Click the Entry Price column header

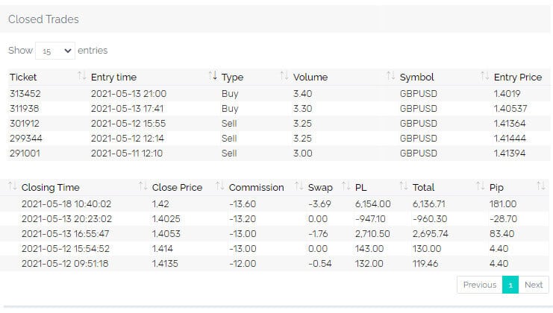coord(517,77)
